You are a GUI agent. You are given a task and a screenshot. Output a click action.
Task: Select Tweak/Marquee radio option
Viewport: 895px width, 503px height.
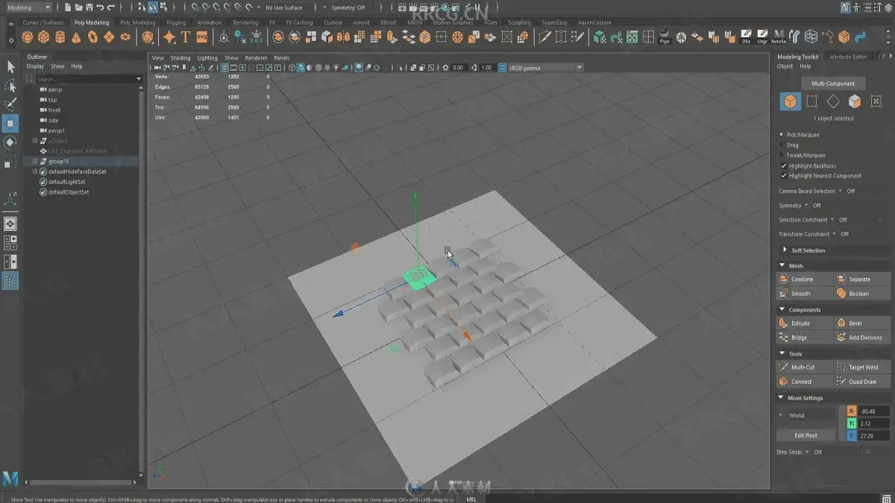coord(782,155)
